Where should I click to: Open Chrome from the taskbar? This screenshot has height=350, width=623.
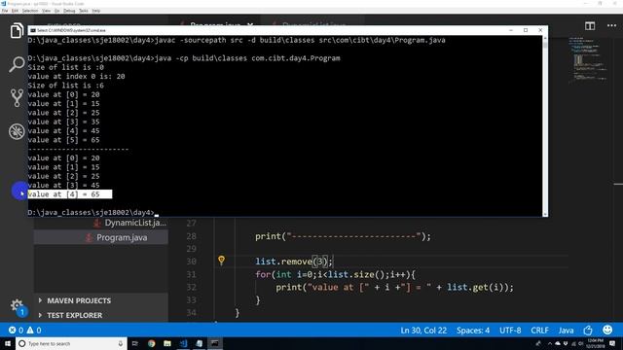coord(152,343)
